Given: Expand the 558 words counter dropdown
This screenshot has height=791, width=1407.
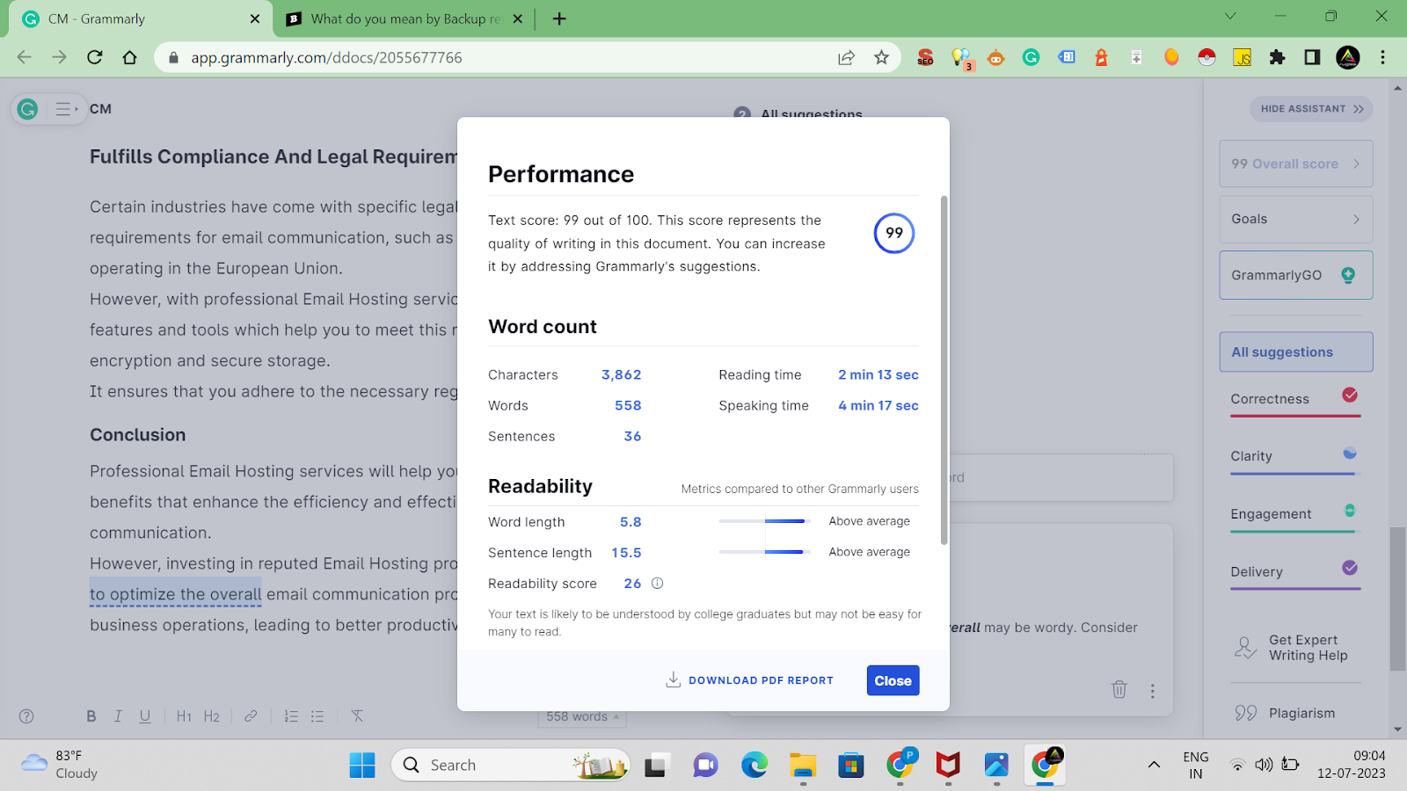Looking at the screenshot, I should point(582,716).
